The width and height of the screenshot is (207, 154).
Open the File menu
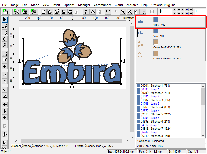pyautogui.click(x=4, y=5)
